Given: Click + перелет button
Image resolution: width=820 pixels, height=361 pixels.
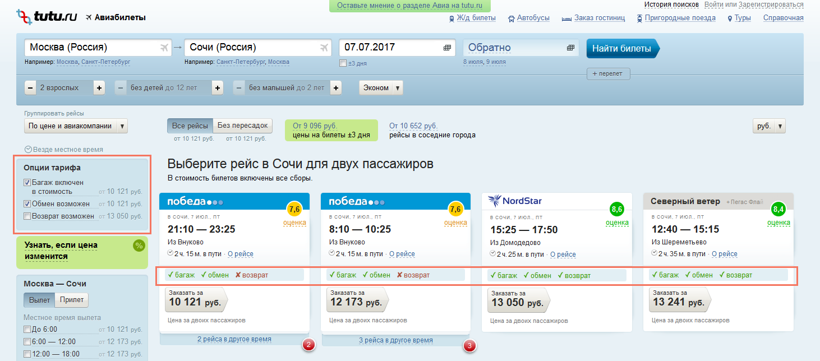Looking at the screenshot, I should pos(609,73).
